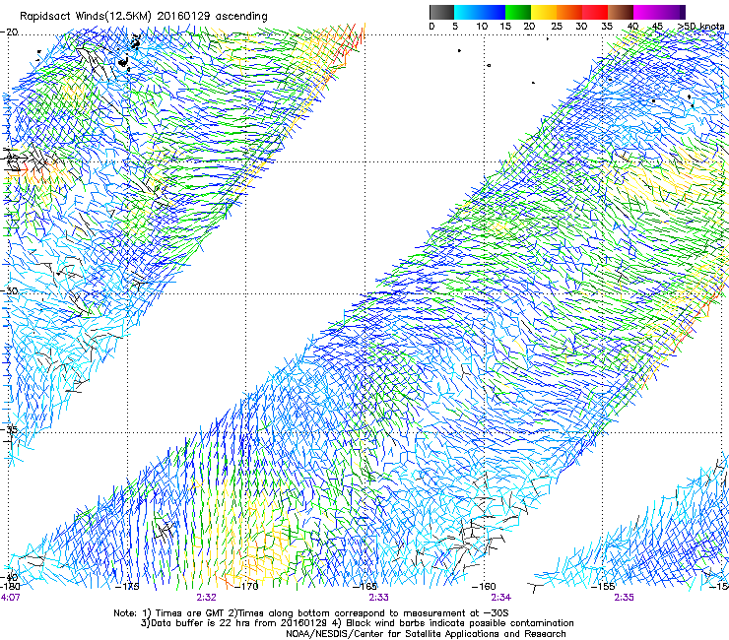The height and width of the screenshot is (640, 729).
Task: Click the purple '2:35' pass time label
Action: (624, 598)
